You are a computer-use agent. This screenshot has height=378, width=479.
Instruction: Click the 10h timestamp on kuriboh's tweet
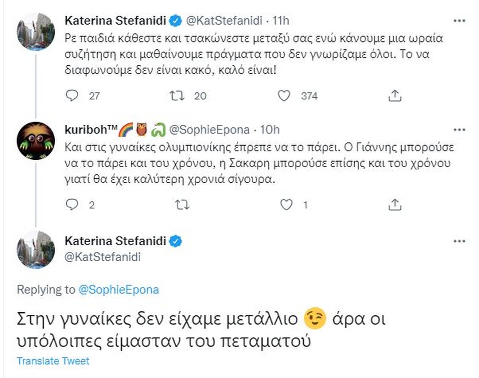[270, 130]
